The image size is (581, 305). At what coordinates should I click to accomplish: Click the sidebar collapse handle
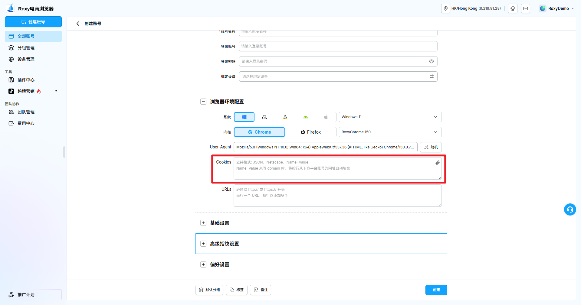coord(64,152)
